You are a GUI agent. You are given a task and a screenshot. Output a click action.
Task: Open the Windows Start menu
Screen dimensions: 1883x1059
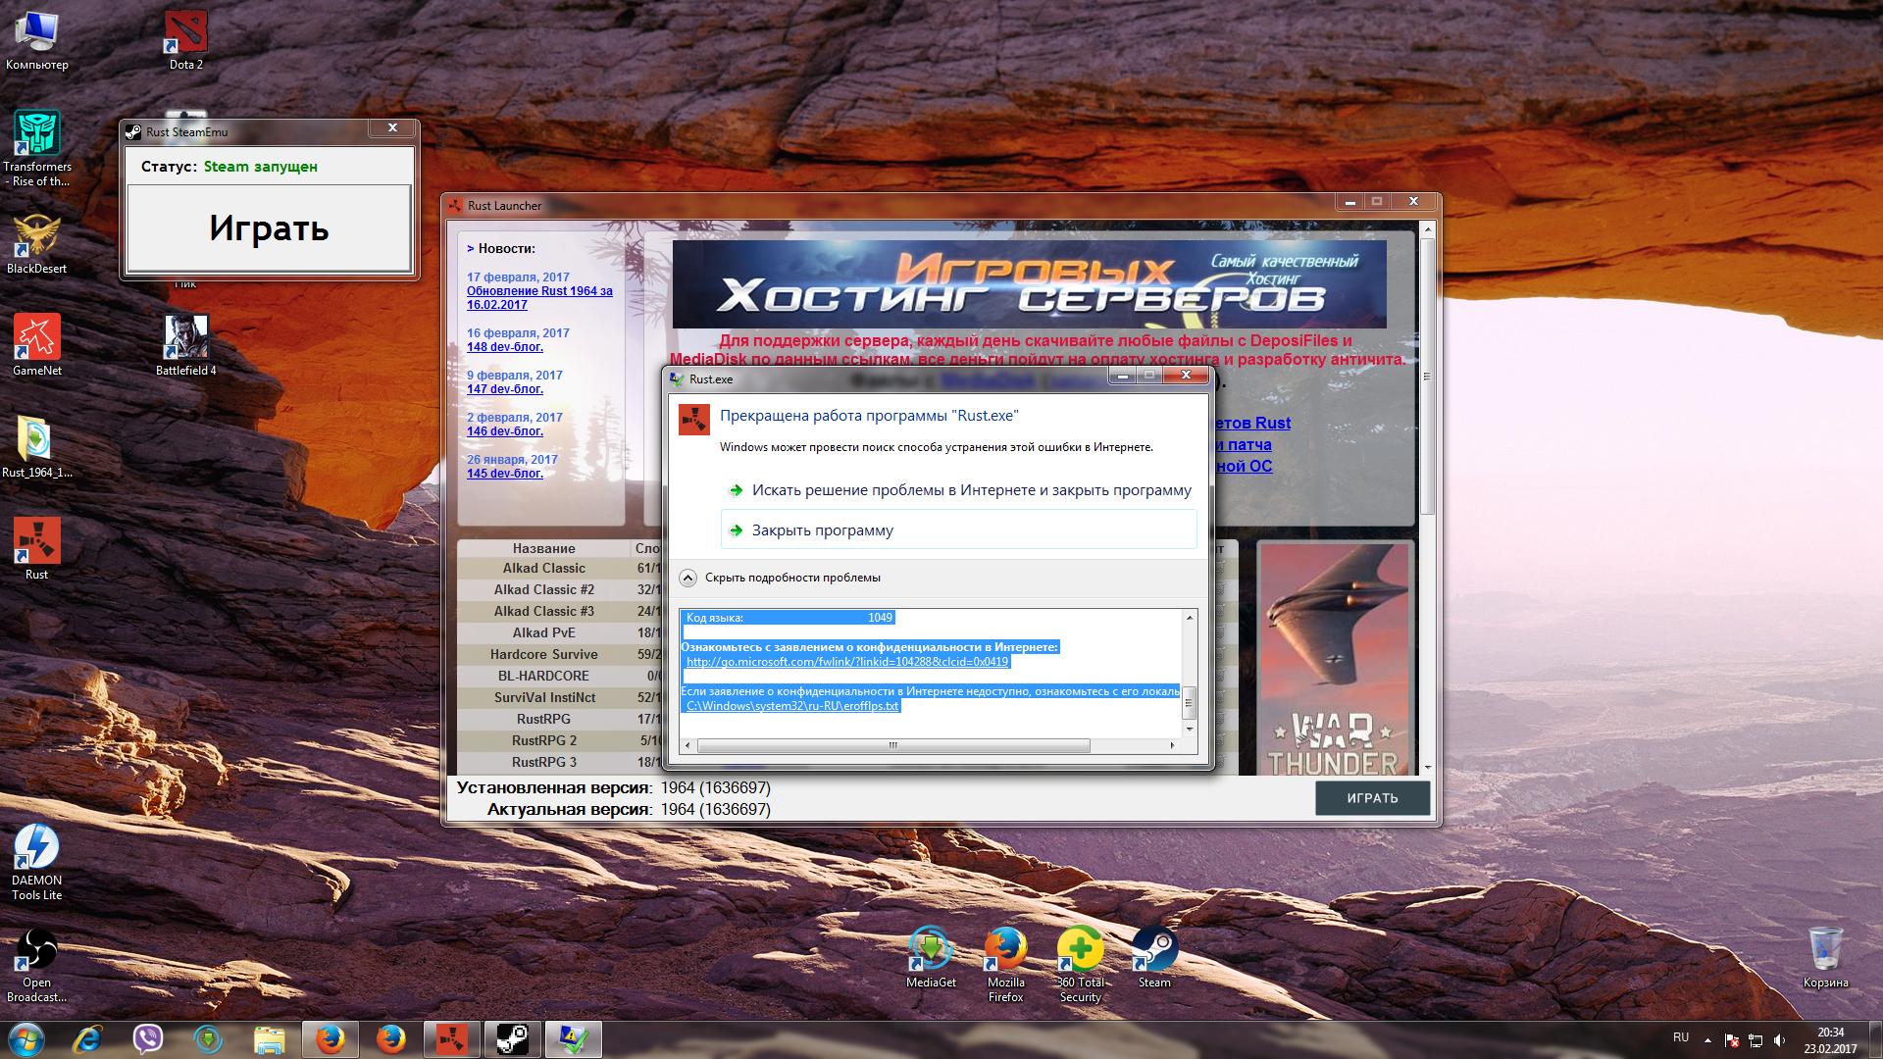[26, 1039]
